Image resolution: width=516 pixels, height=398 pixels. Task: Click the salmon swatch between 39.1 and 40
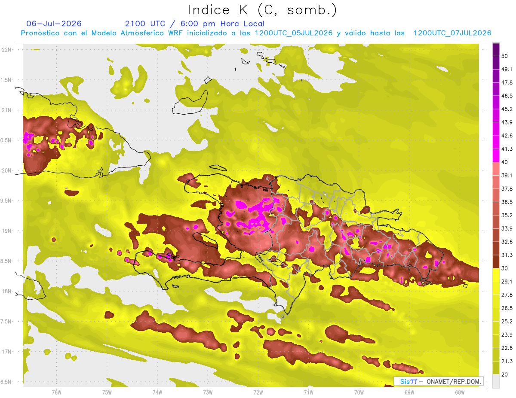point(496,168)
